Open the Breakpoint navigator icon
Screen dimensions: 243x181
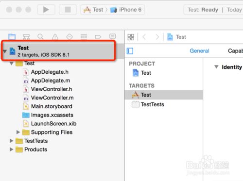coord(98,37)
